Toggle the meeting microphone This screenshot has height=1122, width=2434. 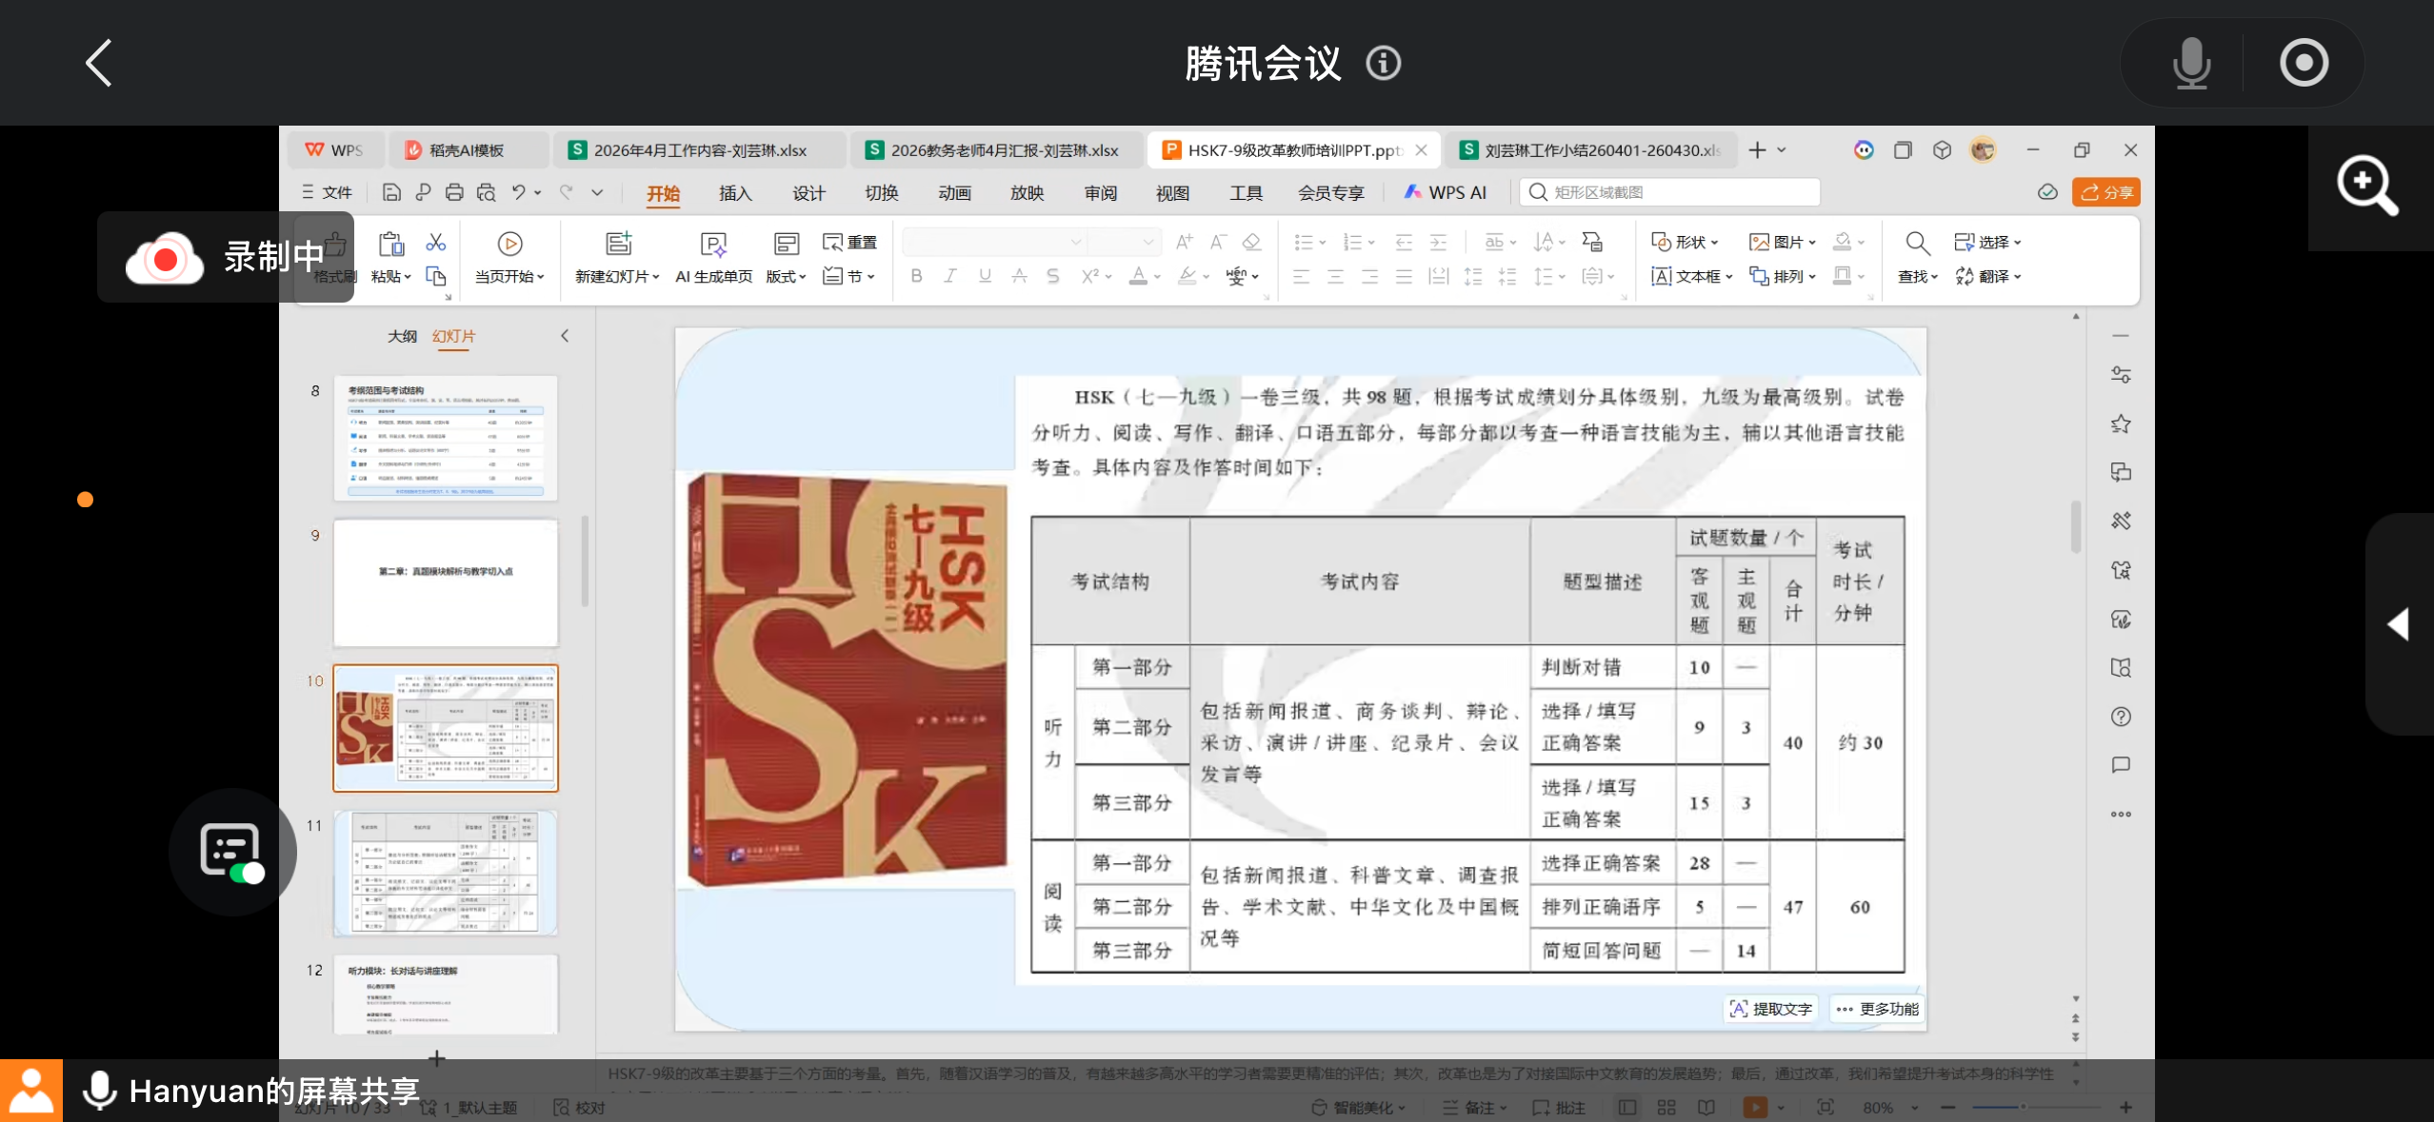(2190, 63)
